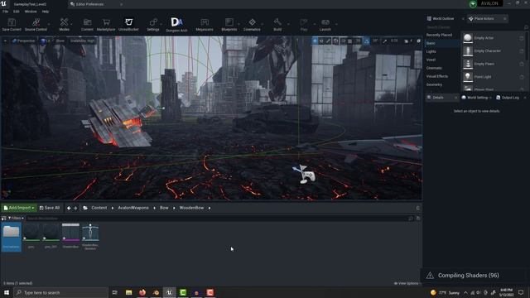Click Save All in the content browser
The image size is (530, 298).
click(x=50, y=208)
